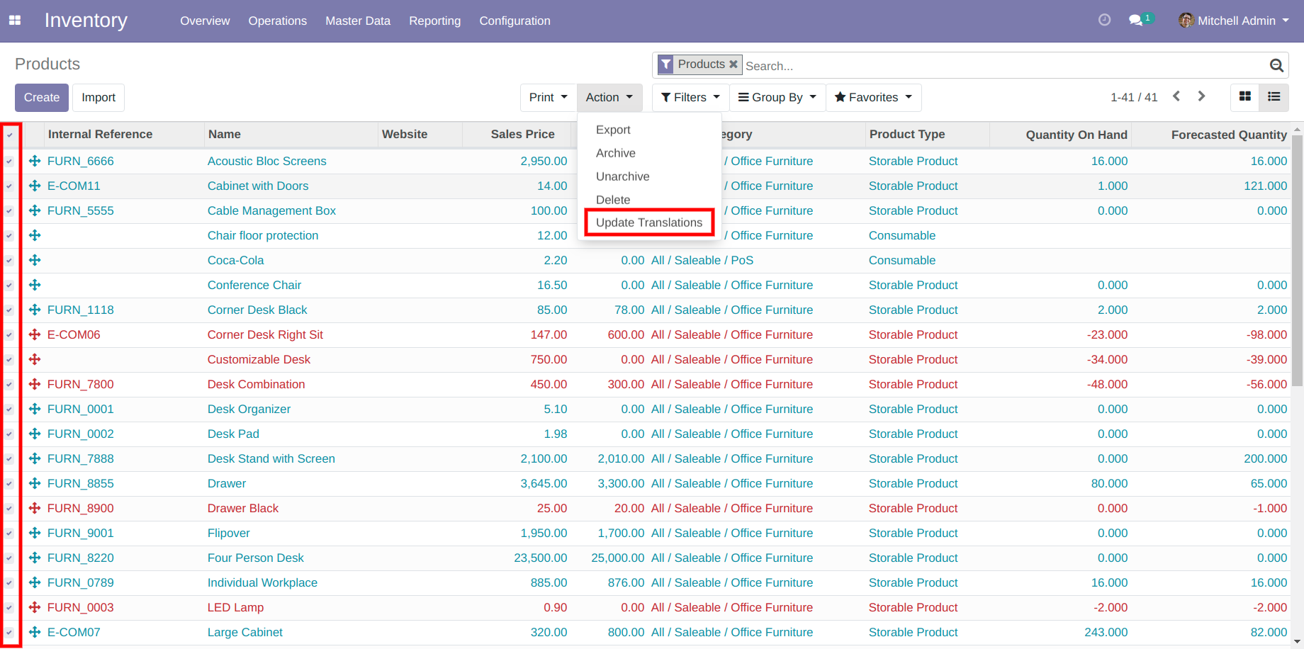Screen dimensions: 1304x649
Task: Click the Create button
Action: coord(42,97)
